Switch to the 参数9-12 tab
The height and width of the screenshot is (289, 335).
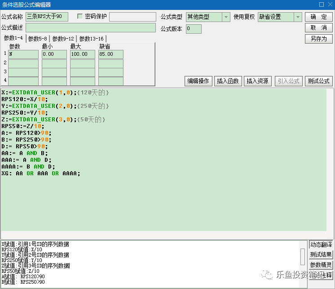pyautogui.click(x=63, y=39)
